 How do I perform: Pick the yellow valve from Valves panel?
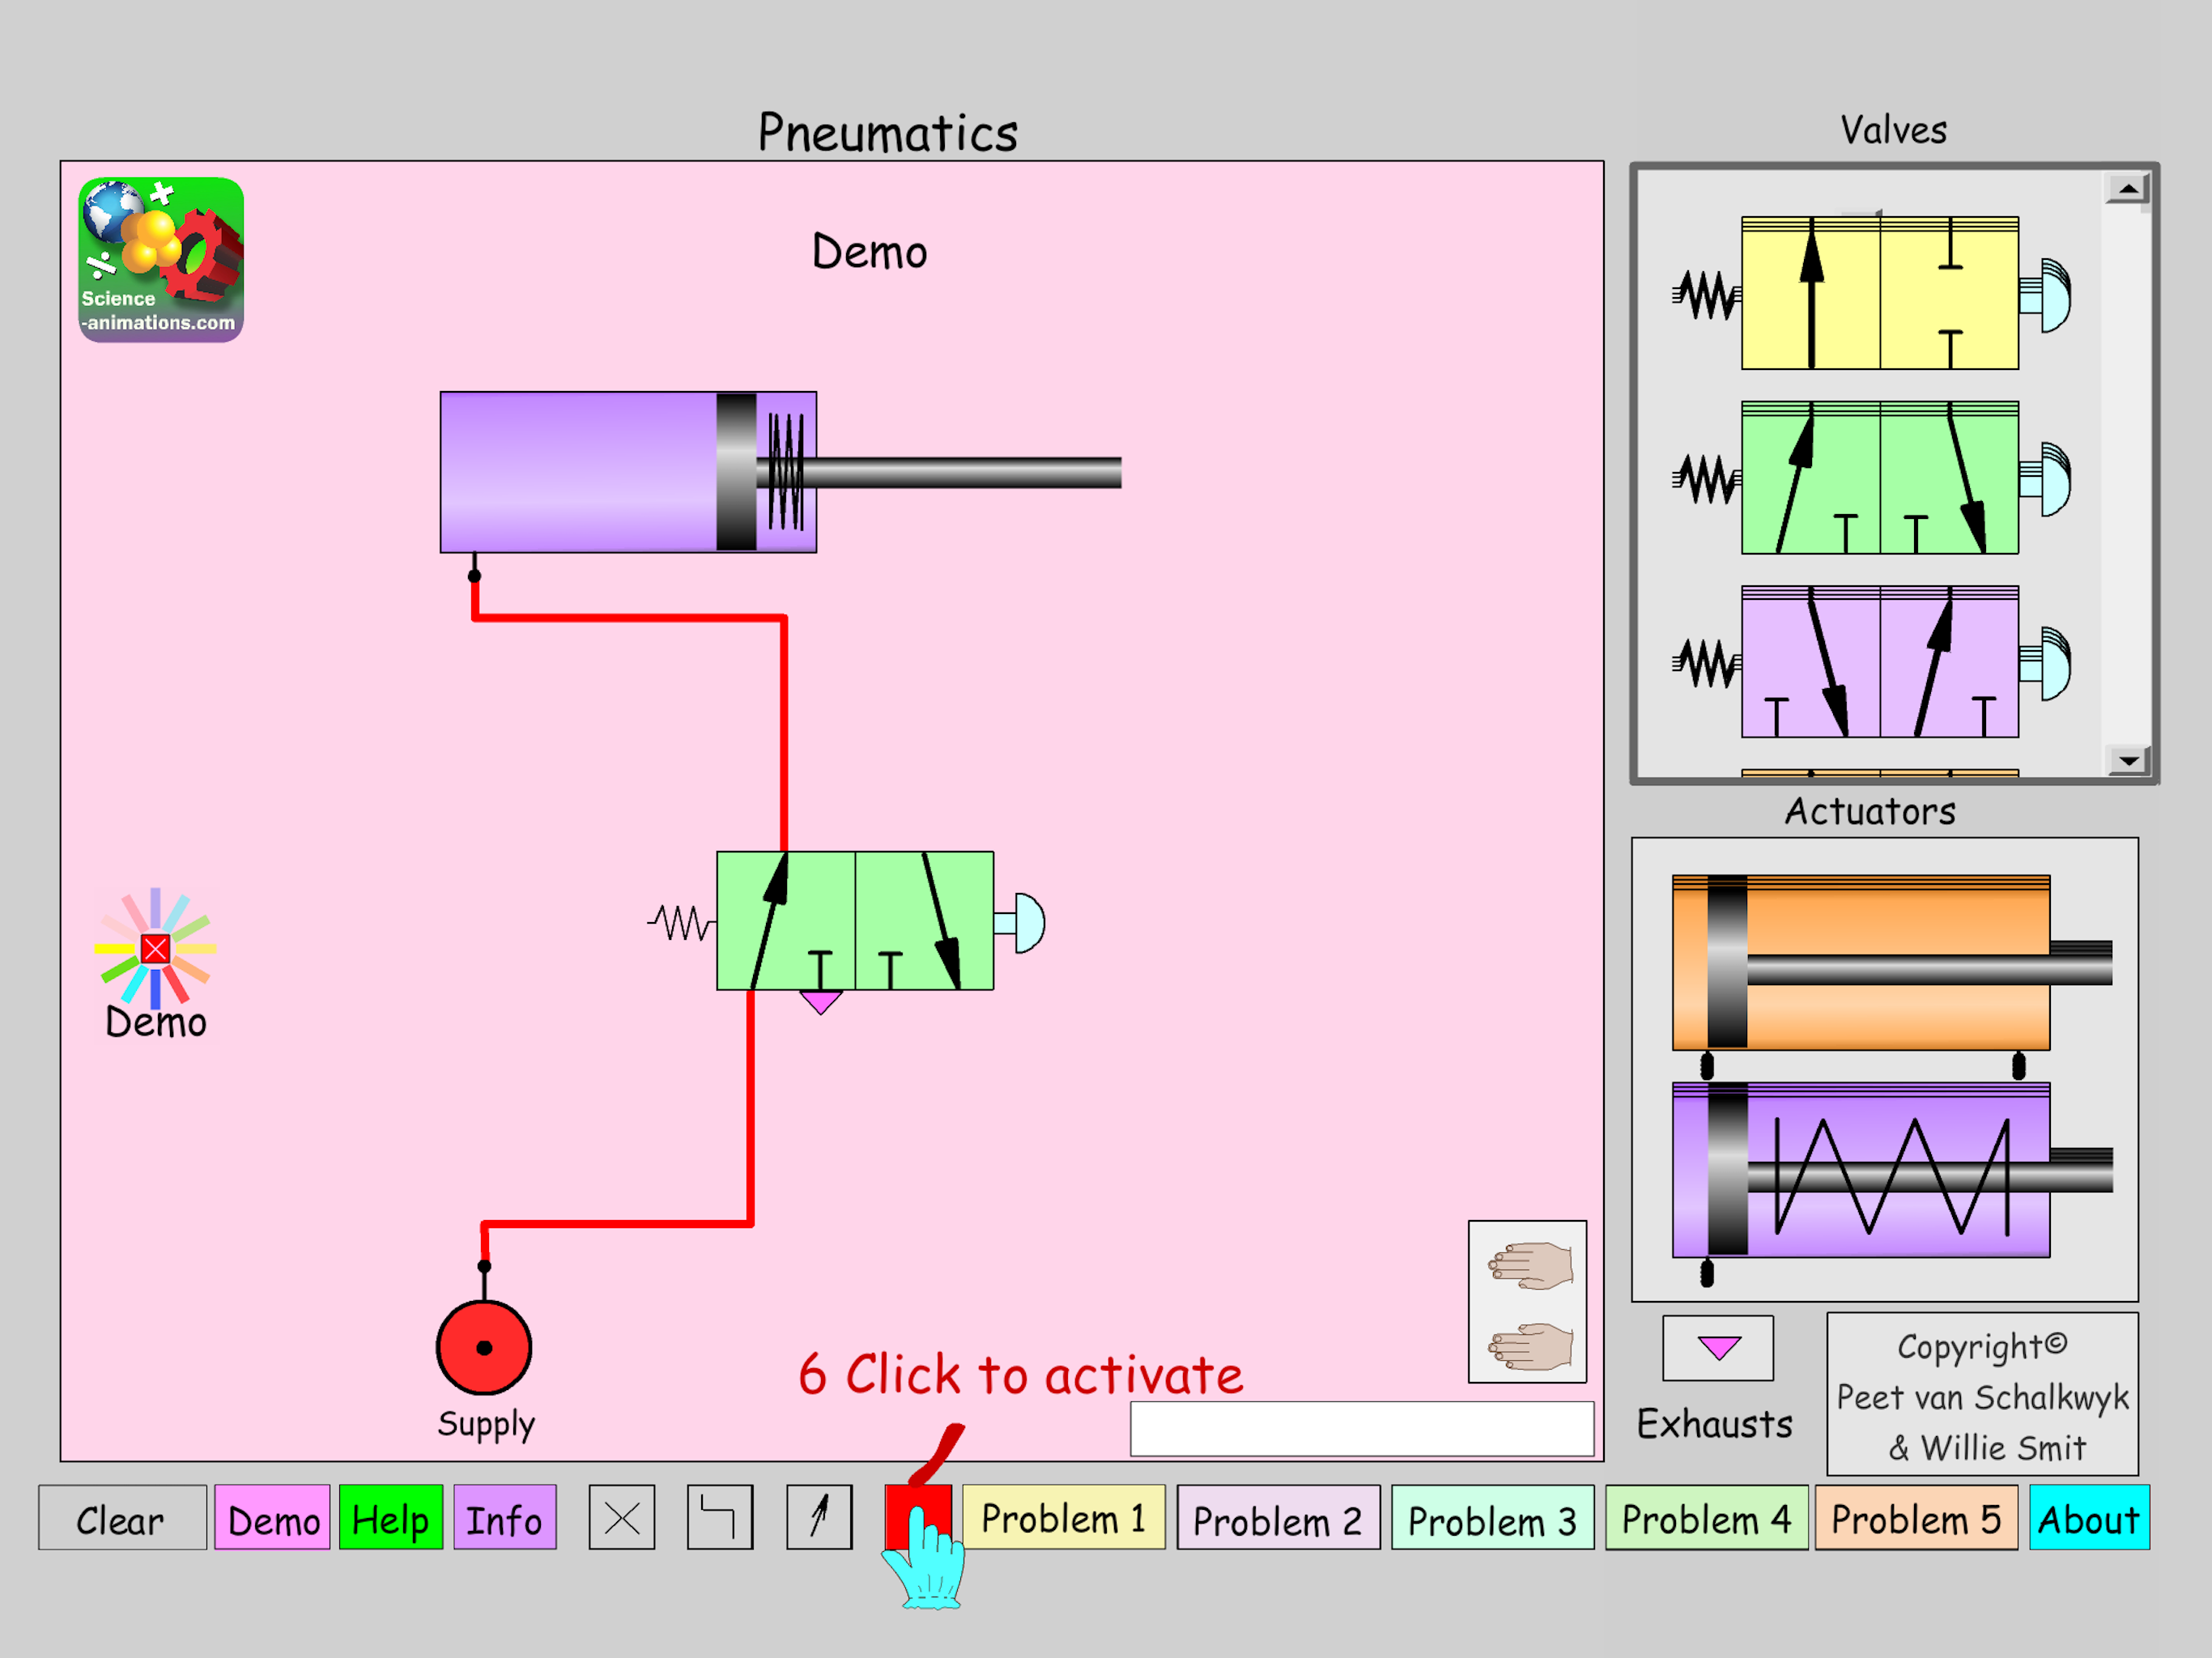pos(1879,294)
